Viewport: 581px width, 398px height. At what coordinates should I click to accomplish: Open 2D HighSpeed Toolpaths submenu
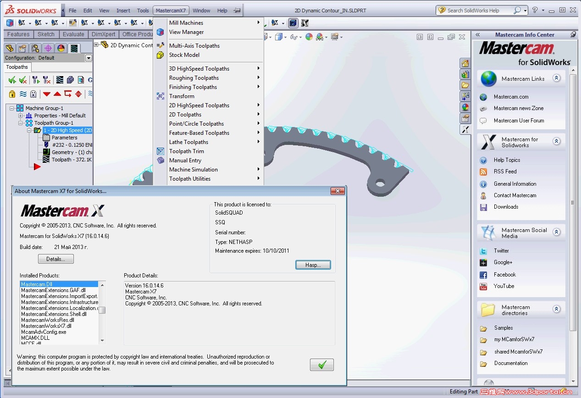tap(199, 105)
